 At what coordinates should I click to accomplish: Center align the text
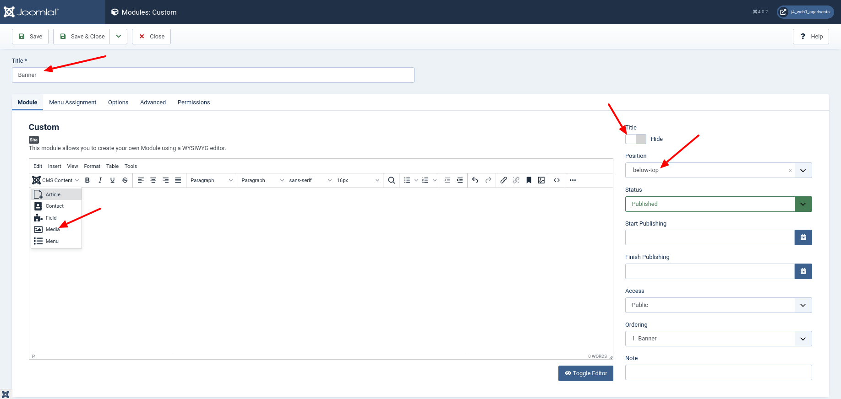pyautogui.click(x=153, y=180)
